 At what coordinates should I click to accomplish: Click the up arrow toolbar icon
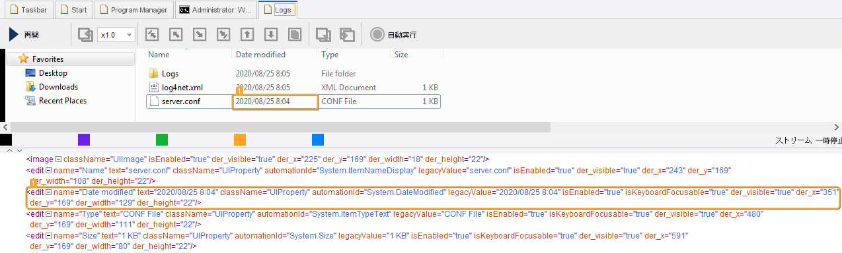tap(247, 35)
